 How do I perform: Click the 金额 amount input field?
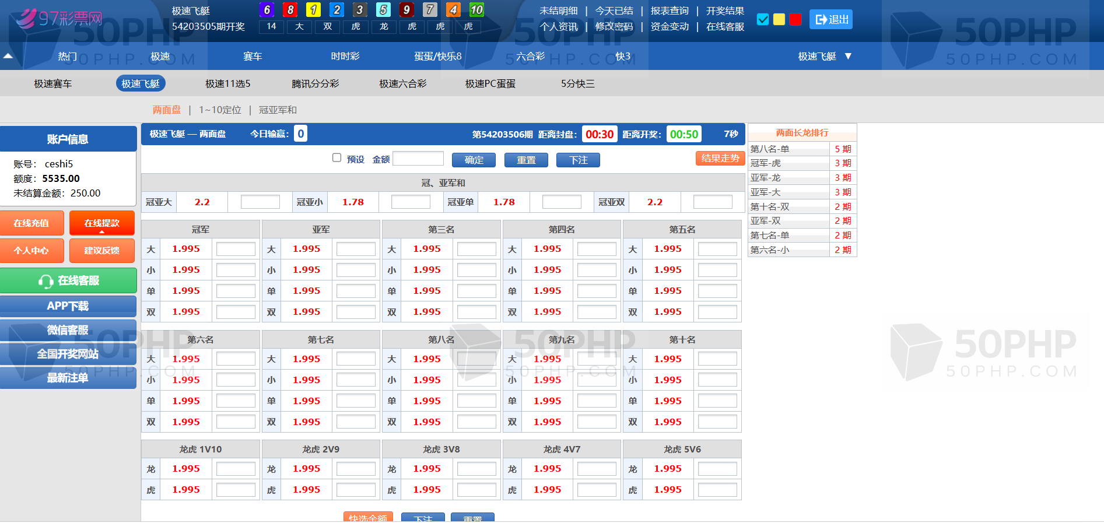tap(418, 159)
